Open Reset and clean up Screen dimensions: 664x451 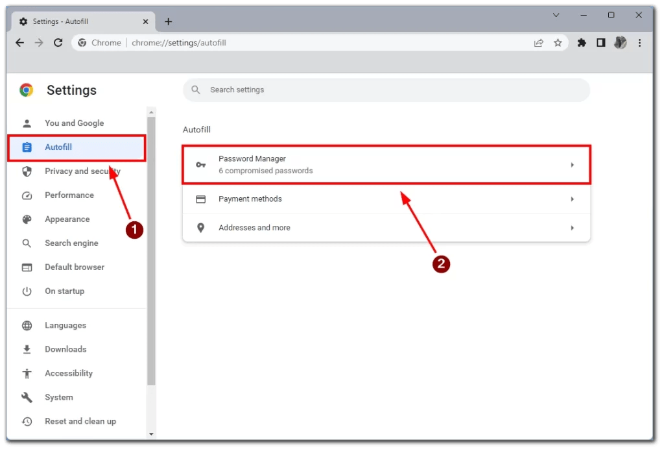coord(78,421)
